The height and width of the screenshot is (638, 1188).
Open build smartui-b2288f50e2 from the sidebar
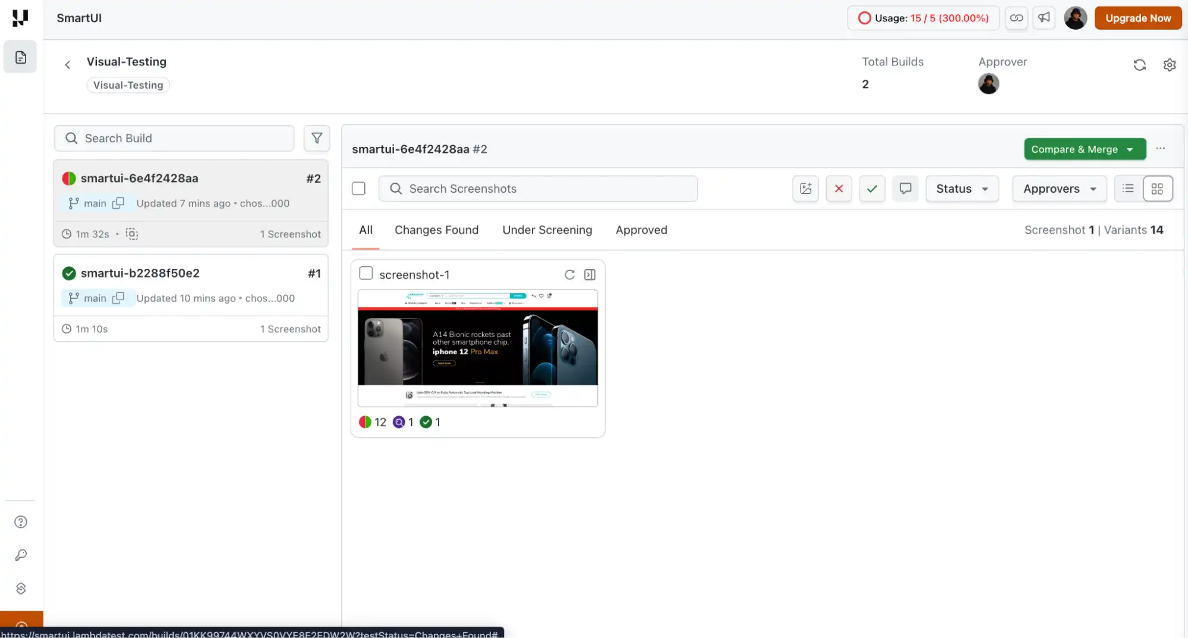tap(140, 273)
